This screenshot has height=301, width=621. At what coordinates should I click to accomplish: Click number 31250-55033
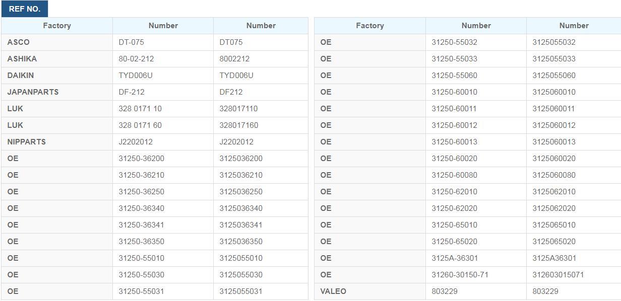(454, 59)
